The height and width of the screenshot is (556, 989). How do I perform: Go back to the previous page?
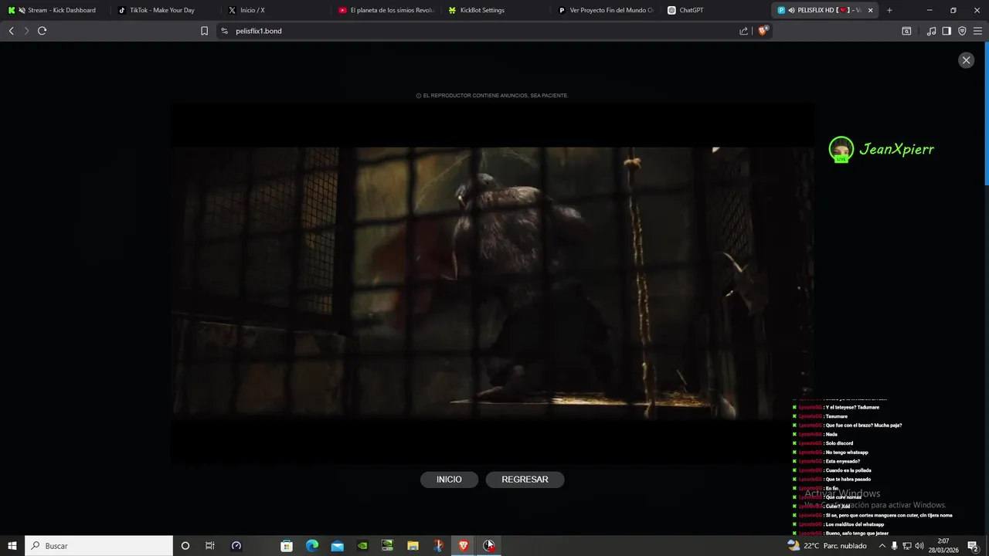11,31
